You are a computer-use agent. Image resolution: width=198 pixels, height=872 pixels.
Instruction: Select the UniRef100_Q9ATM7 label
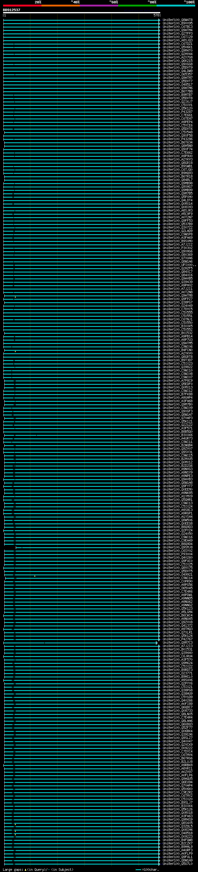tap(177, 78)
